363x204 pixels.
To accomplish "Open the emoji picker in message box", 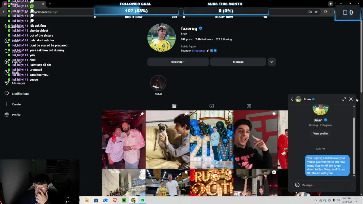I will (297, 185).
